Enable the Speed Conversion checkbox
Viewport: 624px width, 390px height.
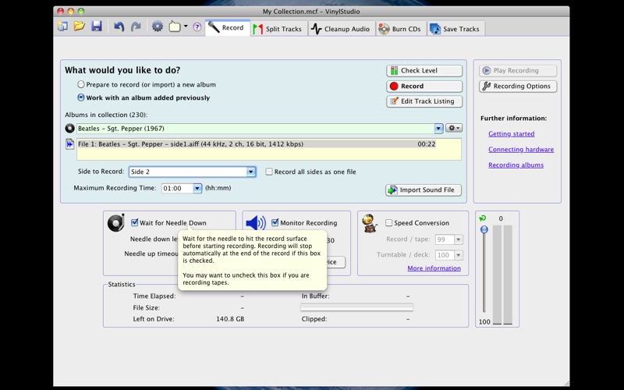coord(389,222)
